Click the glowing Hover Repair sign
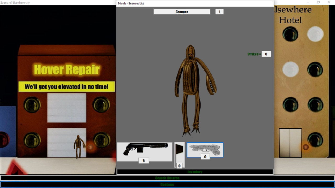 coord(66,70)
